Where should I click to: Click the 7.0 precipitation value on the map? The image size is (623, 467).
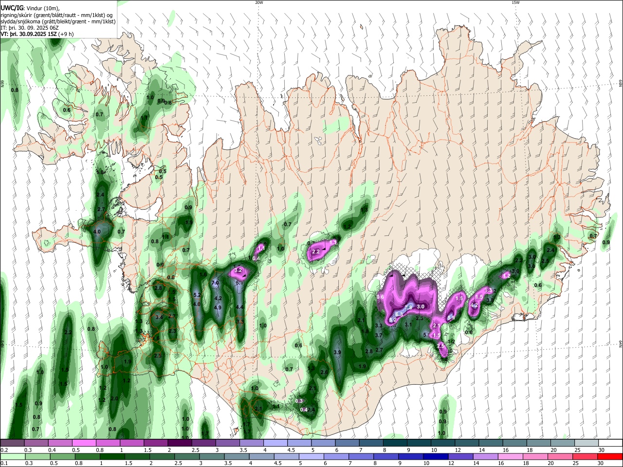(215, 283)
